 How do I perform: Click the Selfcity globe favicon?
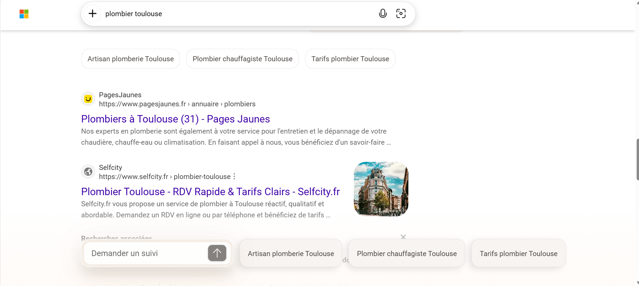pyautogui.click(x=88, y=172)
